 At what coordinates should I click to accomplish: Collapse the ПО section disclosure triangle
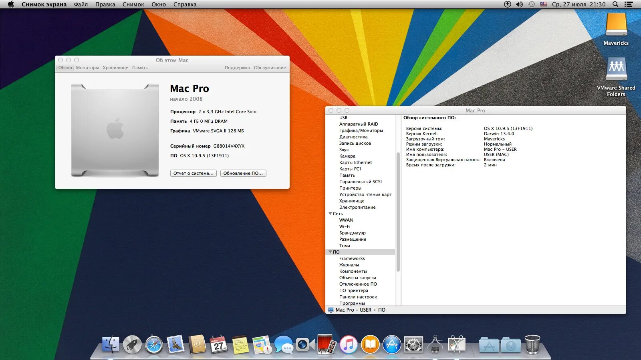click(x=330, y=252)
